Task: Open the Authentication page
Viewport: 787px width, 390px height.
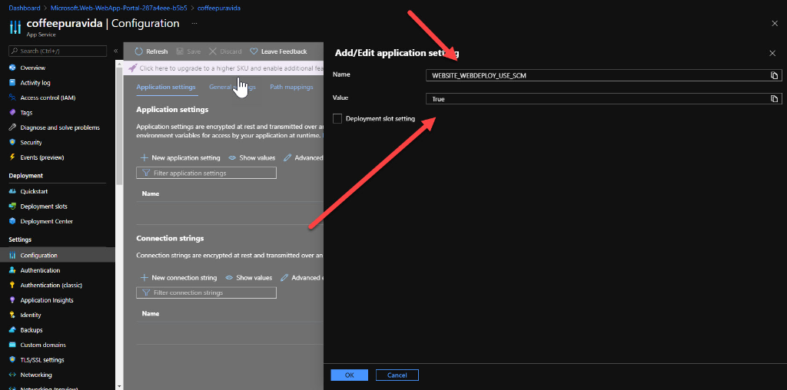Action: 40,270
